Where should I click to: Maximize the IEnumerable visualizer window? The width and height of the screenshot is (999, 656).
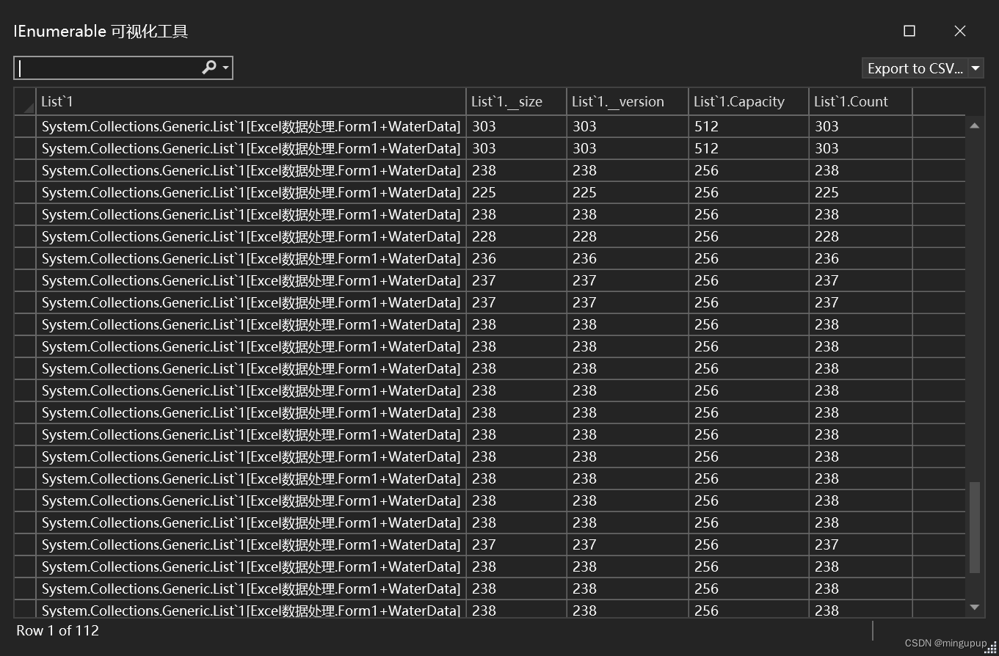pos(909,31)
